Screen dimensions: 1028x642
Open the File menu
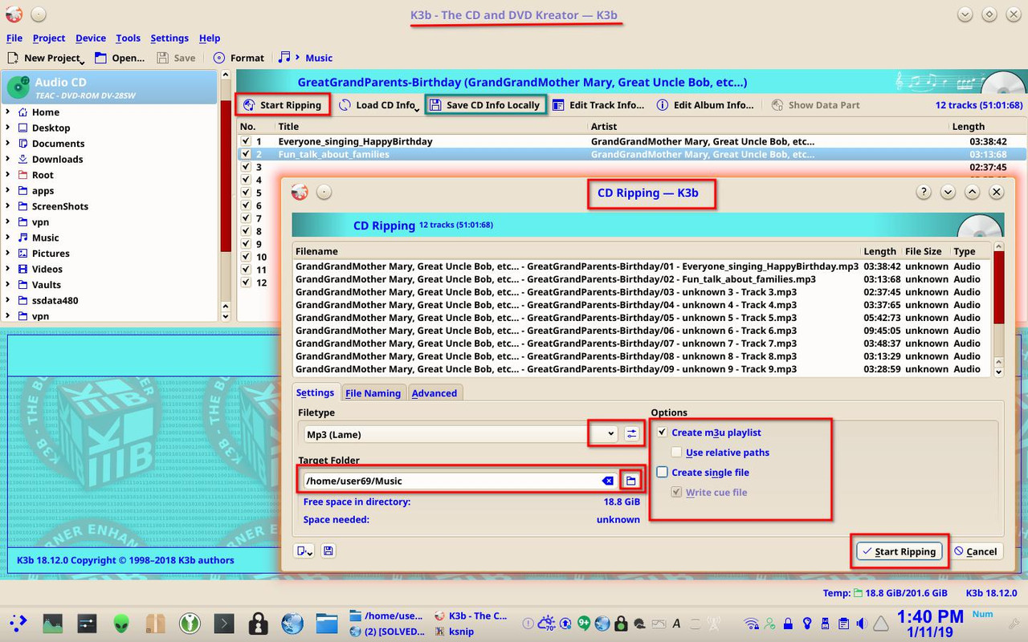[14, 38]
